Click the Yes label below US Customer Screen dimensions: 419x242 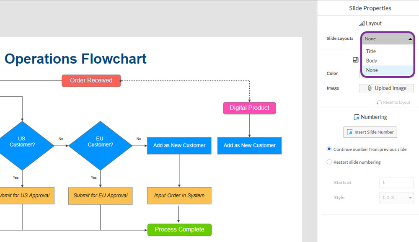[x=16, y=178]
